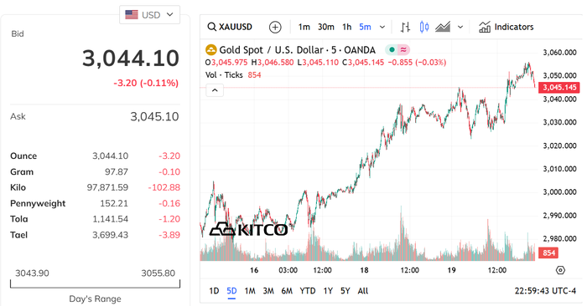This screenshot has height=306, width=587.
Task: Click the 22:59:43 UTC-4 timezone clock
Action: [545, 291]
